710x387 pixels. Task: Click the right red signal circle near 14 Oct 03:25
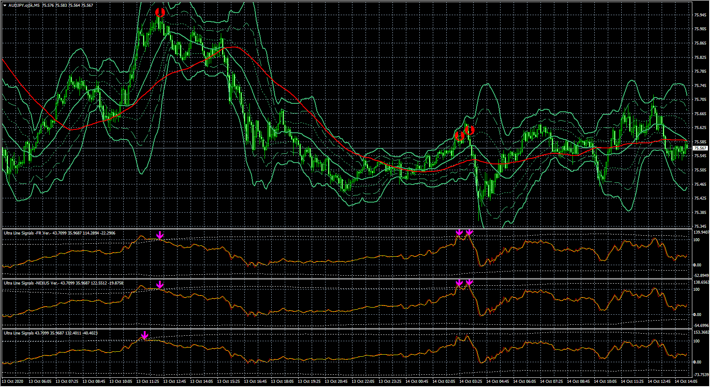pos(469,130)
